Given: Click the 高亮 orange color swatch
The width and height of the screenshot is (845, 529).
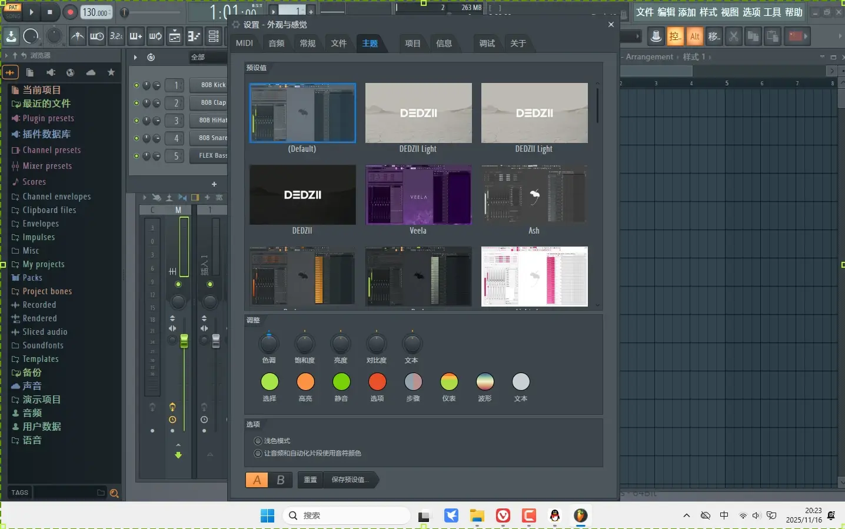Looking at the screenshot, I should coord(305,382).
